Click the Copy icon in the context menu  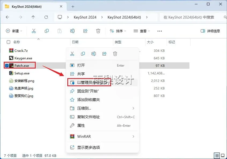point(83,54)
